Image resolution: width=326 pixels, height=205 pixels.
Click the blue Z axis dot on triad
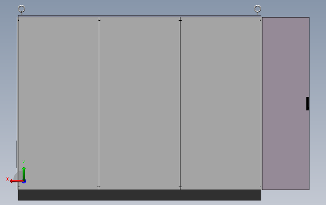(x=24, y=182)
